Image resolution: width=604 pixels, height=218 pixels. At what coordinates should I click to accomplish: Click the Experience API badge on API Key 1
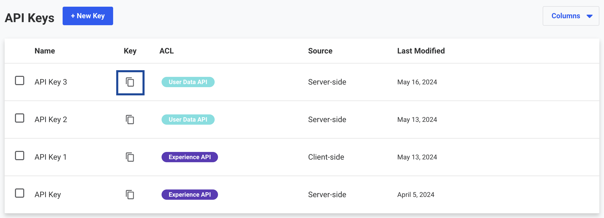pos(190,157)
